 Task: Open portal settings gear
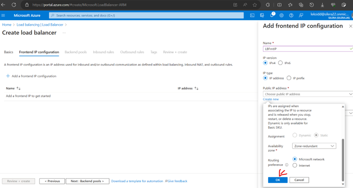(x=281, y=15)
